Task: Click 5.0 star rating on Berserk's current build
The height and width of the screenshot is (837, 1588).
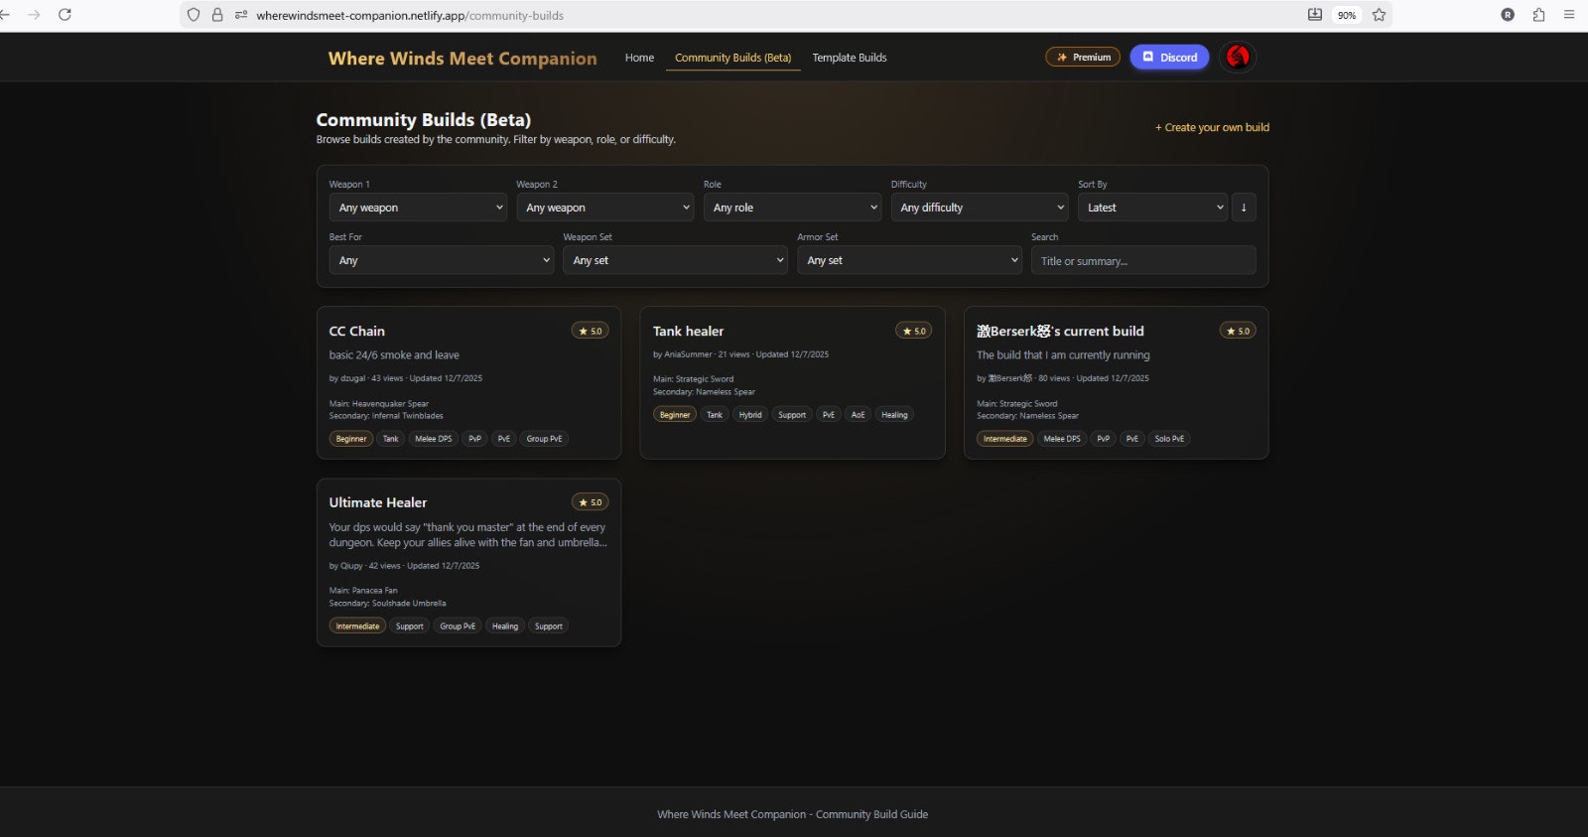Action: coord(1238,331)
